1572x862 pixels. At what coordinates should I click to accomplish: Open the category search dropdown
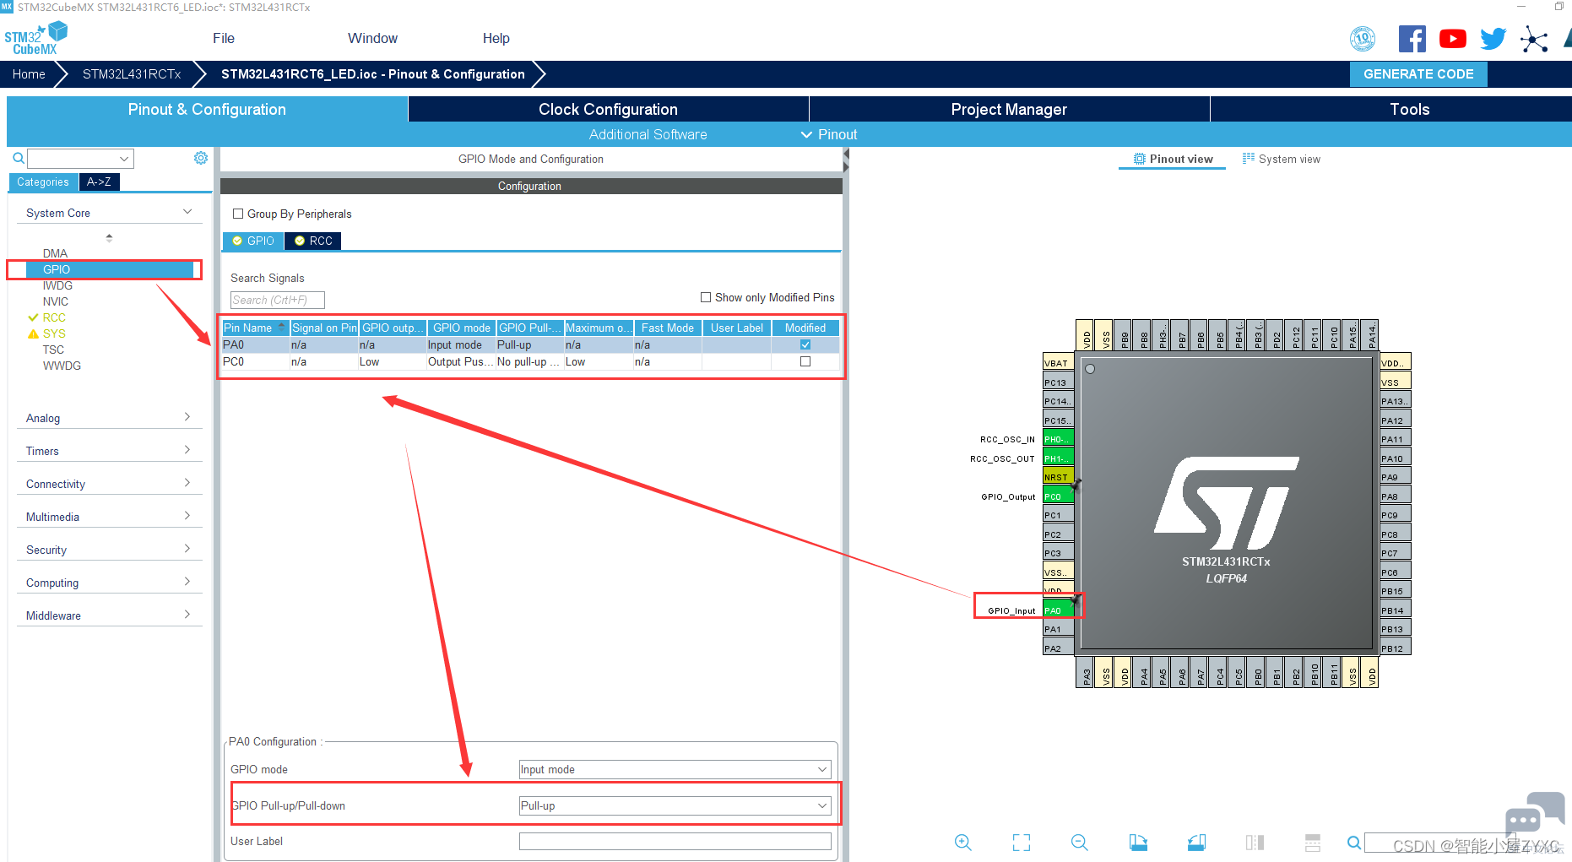click(124, 159)
